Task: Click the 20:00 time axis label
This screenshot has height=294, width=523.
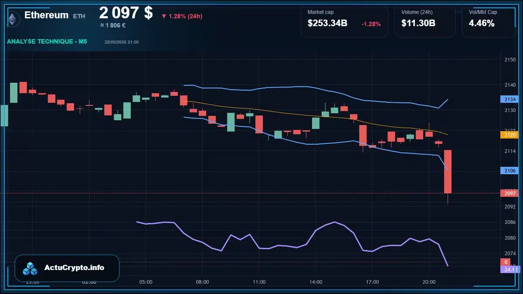Action: 429,282
